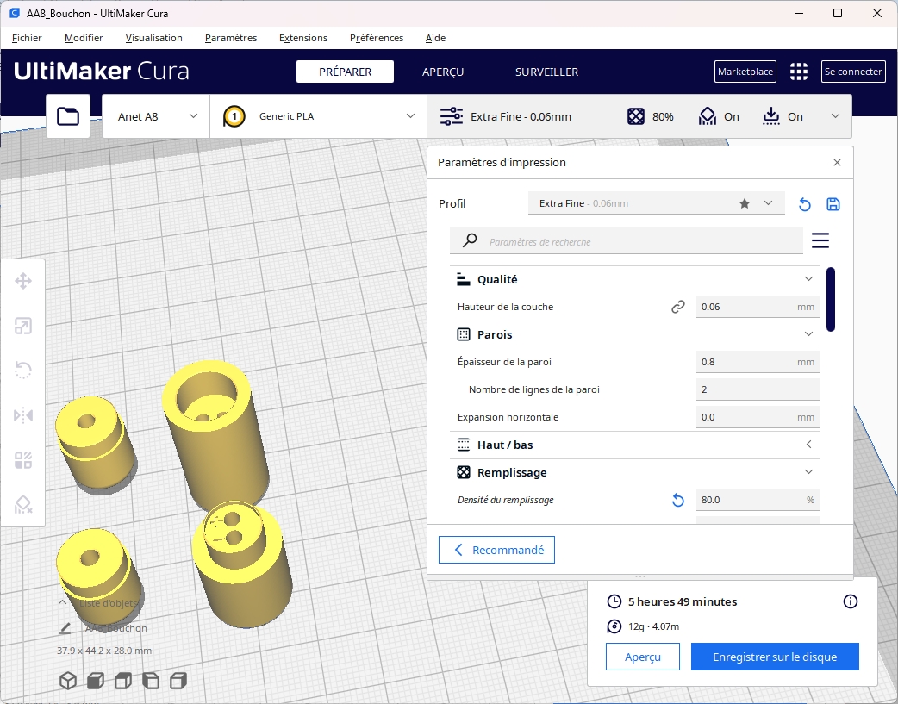The height and width of the screenshot is (704, 898).
Task: Select the Scale tool in left toolbar
Action: pos(23,326)
